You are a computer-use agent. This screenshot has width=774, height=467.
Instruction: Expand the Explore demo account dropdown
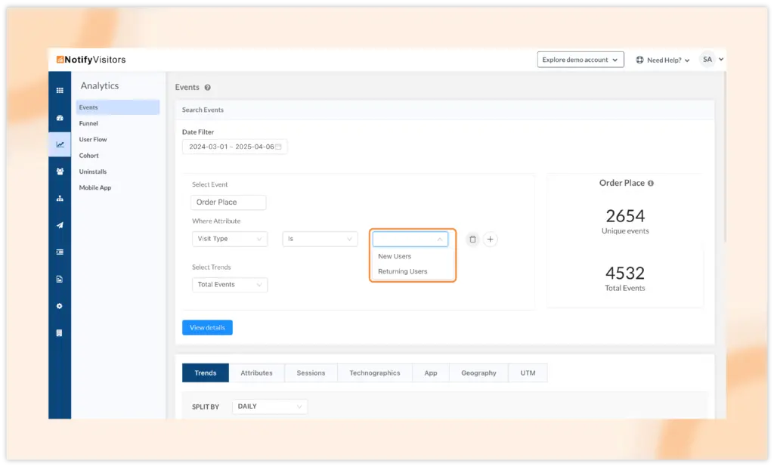(x=580, y=60)
